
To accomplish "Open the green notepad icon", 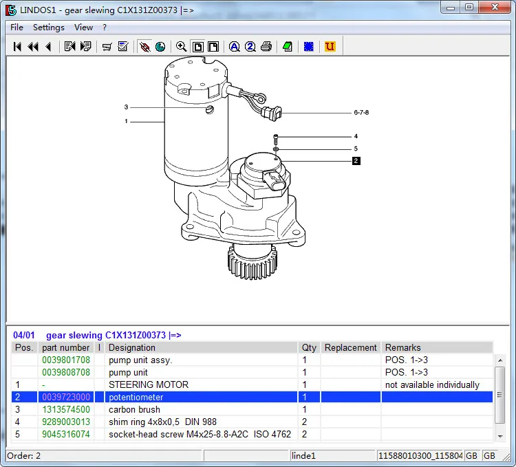I will (x=288, y=47).
